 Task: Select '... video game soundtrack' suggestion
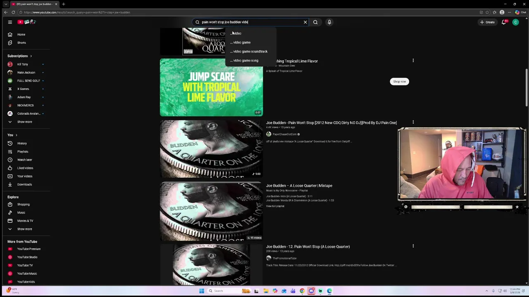click(250, 52)
